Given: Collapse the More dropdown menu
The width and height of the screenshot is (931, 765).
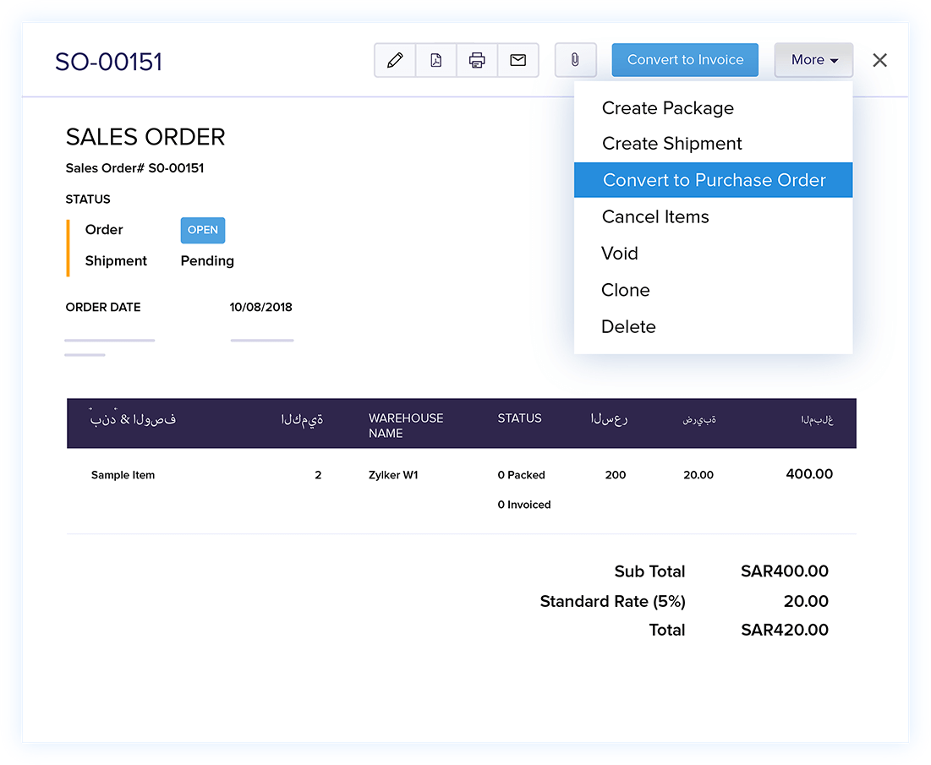Looking at the screenshot, I should [813, 60].
